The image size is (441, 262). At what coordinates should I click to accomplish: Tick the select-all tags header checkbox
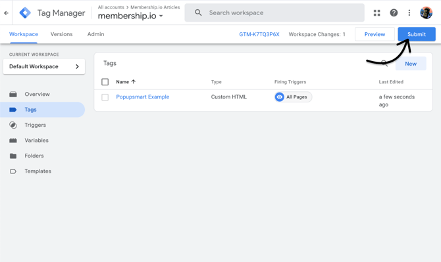click(x=105, y=82)
